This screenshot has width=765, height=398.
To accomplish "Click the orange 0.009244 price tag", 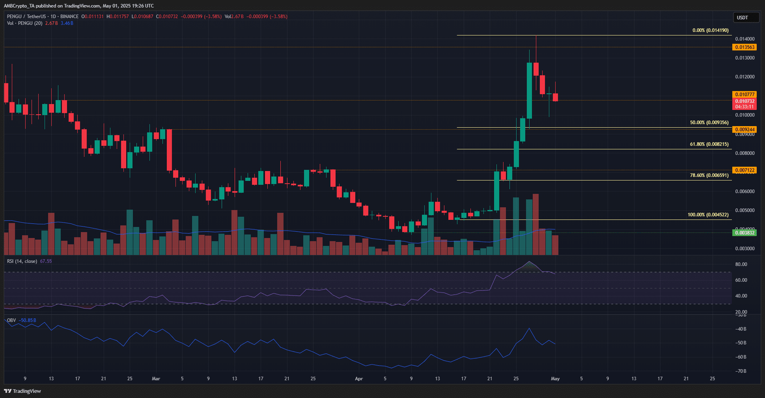I will pos(744,129).
